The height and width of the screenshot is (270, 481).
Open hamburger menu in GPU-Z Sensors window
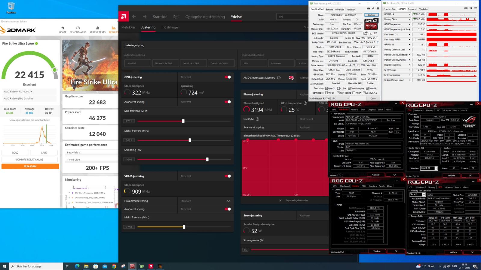(x=476, y=8)
